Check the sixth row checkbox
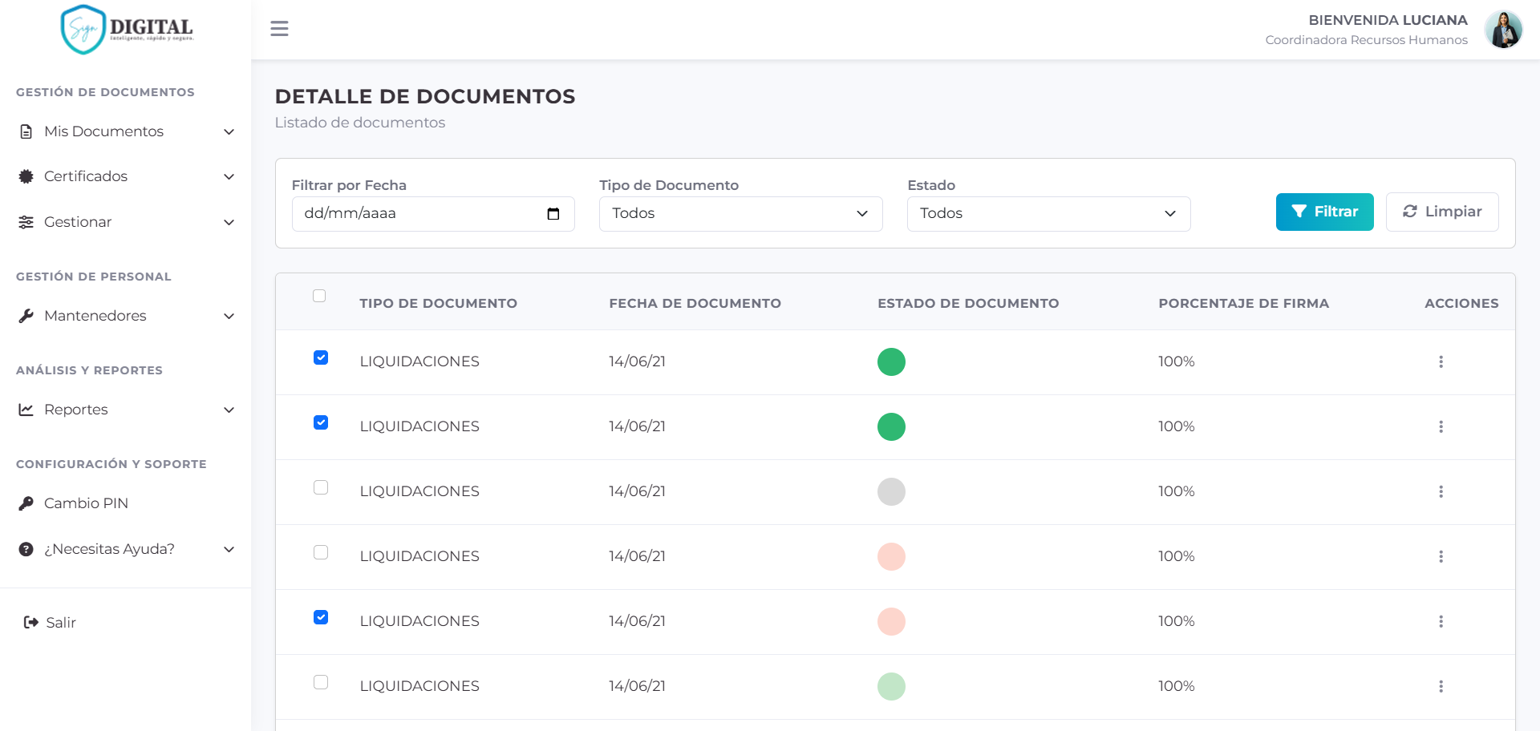This screenshot has width=1540, height=731. [321, 682]
